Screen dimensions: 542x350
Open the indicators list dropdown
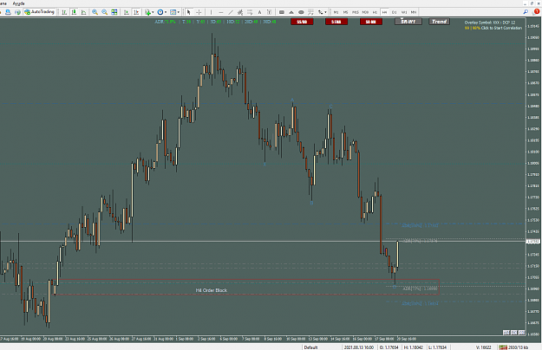(149, 12)
